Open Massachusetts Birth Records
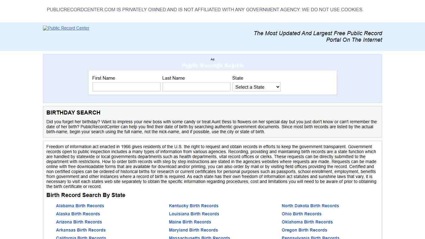The width and height of the screenshot is (425, 239). click(199, 237)
